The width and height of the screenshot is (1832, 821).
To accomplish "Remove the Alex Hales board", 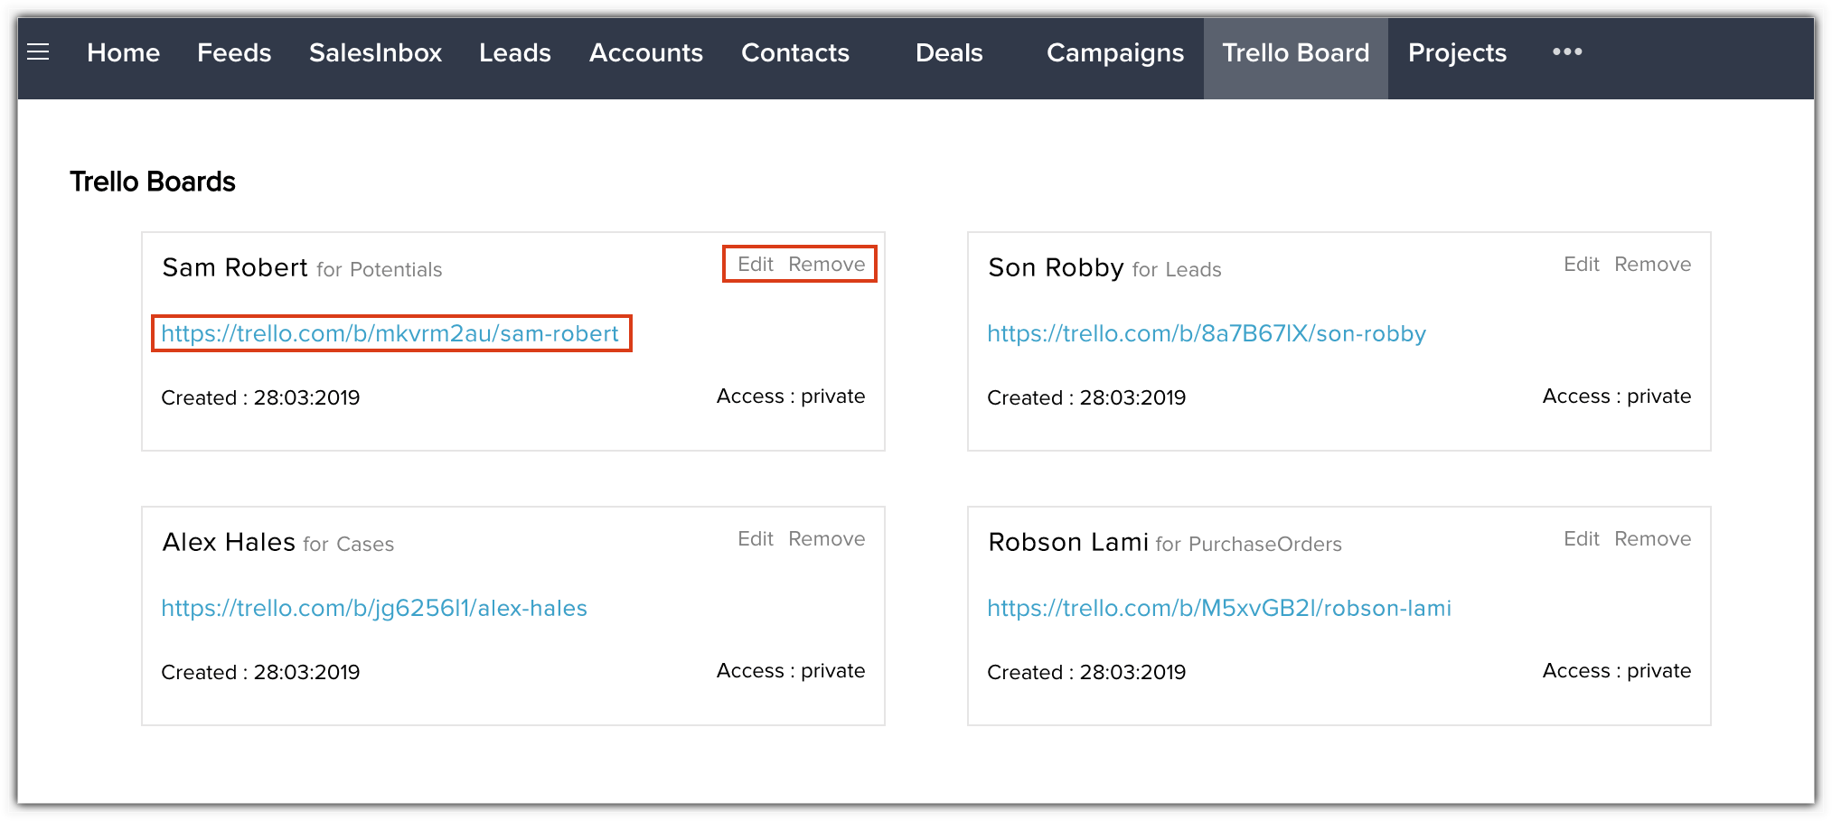I will pyautogui.click(x=826, y=539).
